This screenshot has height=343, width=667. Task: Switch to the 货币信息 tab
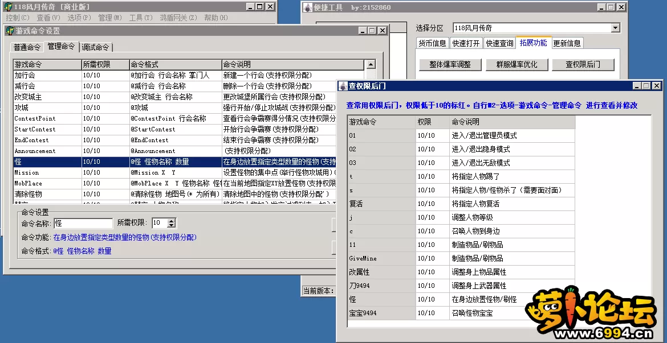pyautogui.click(x=432, y=43)
